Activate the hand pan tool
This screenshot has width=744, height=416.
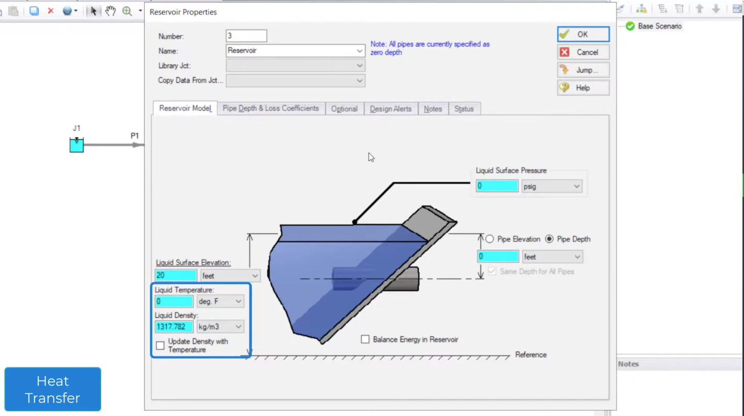tap(110, 11)
